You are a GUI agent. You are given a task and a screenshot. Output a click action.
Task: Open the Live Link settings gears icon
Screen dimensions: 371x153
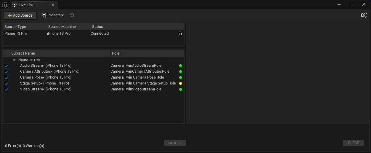point(364,15)
